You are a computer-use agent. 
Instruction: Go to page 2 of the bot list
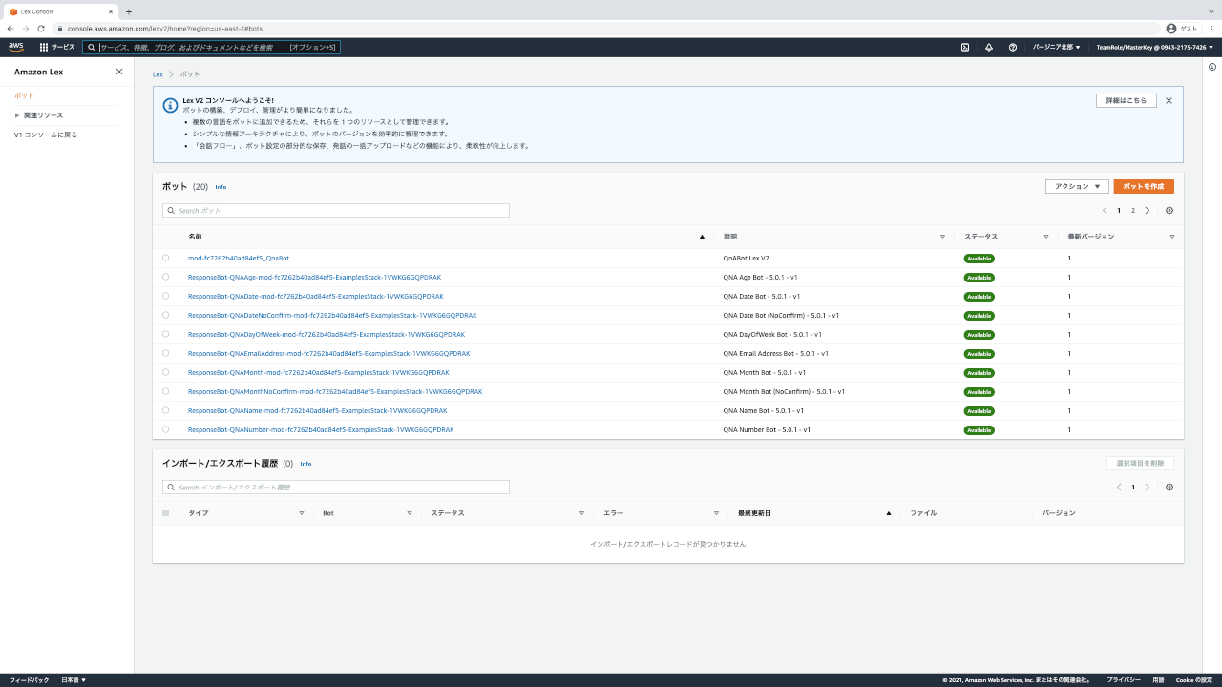pos(1133,210)
